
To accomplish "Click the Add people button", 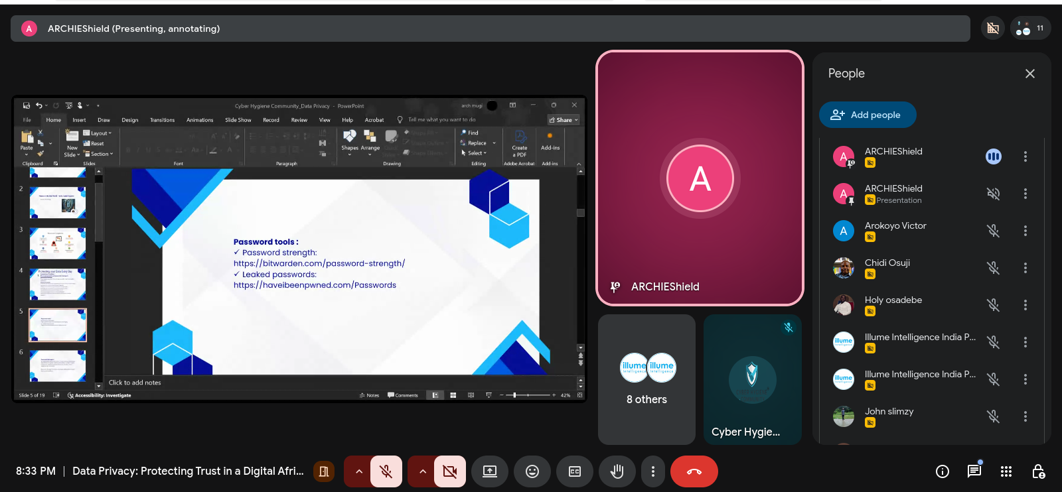I will tap(868, 115).
